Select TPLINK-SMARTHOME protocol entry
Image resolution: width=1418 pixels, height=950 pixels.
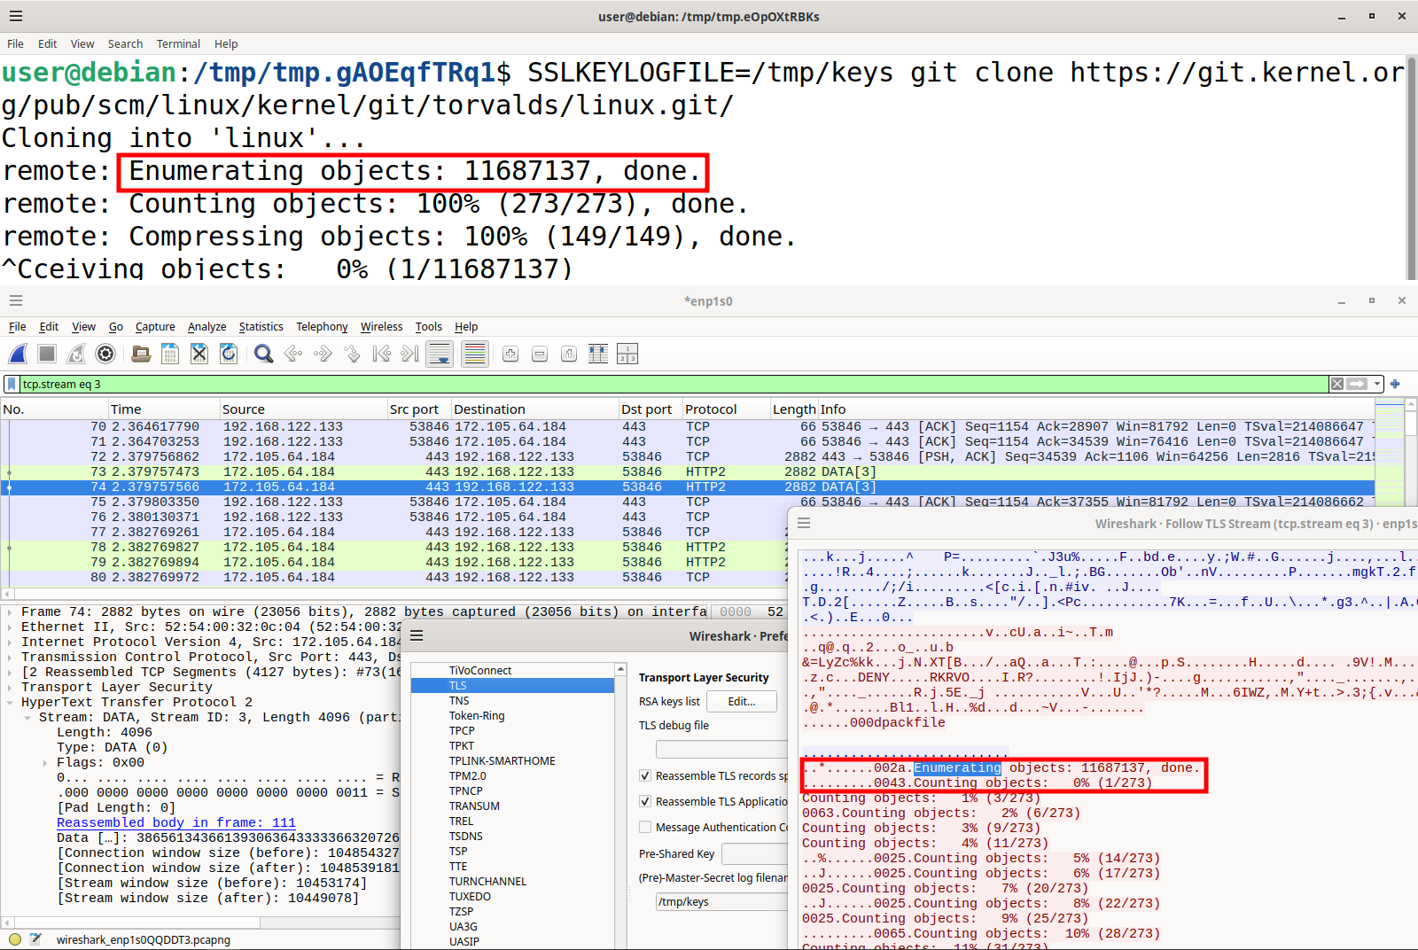[512, 761]
